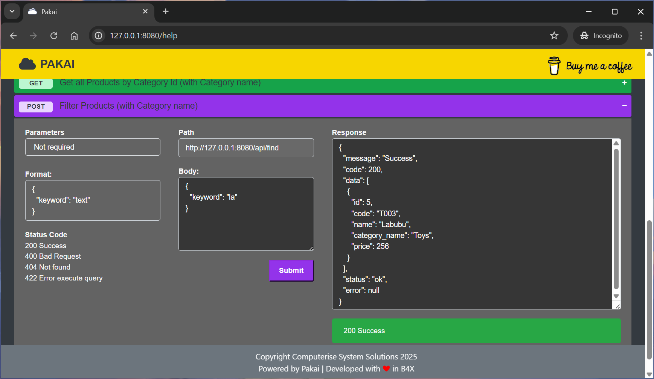
Task: Click the Buy me a coffee cup icon
Action: pyautogui.click(x=554, y=66)
